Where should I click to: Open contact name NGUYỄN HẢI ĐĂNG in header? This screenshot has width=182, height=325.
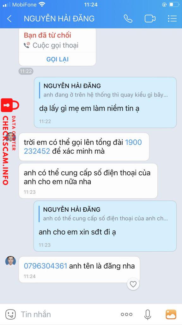[x=59, y=19]
